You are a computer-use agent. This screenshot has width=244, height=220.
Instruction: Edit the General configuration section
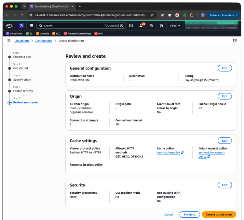225,68
